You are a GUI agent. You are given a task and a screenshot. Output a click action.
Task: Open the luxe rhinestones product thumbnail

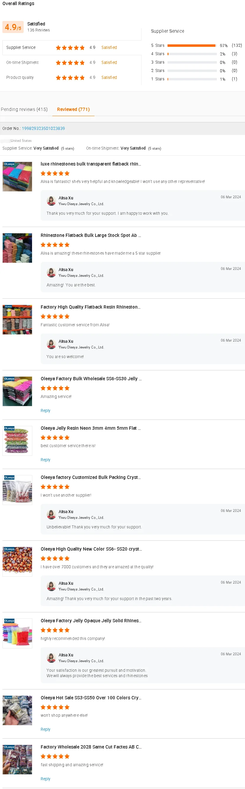point(17,177)
